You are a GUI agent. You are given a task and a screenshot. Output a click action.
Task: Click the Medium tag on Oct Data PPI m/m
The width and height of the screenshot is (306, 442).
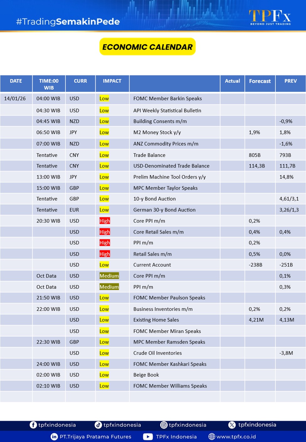coord(109,287)
